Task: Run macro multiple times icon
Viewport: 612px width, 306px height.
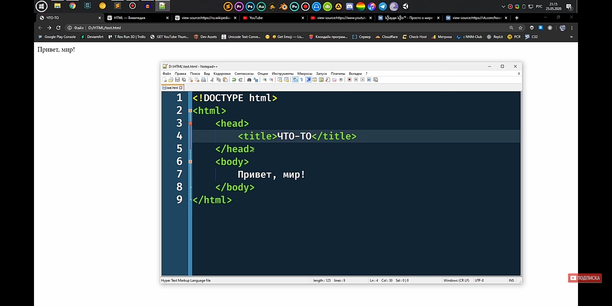Action: pos(369,79)
